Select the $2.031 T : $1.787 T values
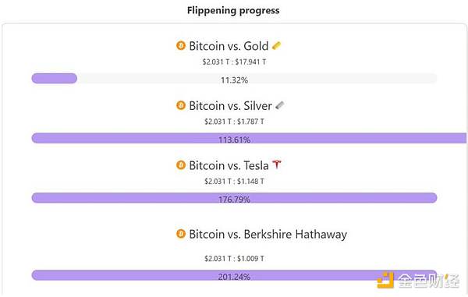Viewport: 468px width, 297px height. [x=234, y=122]
